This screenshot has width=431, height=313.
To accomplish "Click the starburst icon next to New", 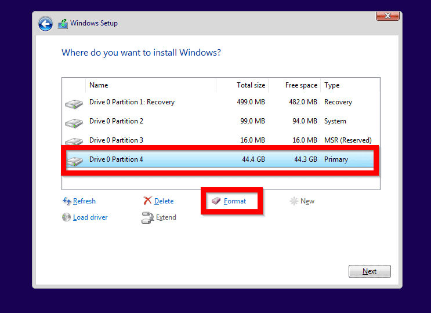I will (294, 201).
